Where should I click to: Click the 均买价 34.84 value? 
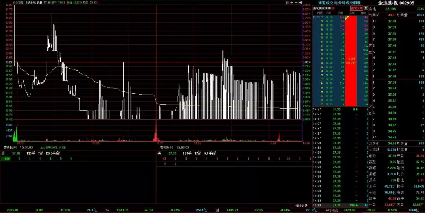coord(392,144)
